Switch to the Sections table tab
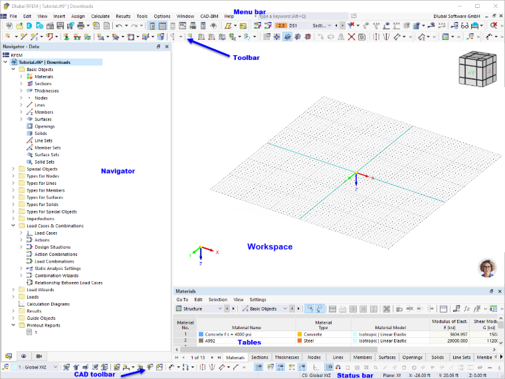The image size is (505, 379). pos(260,358)
